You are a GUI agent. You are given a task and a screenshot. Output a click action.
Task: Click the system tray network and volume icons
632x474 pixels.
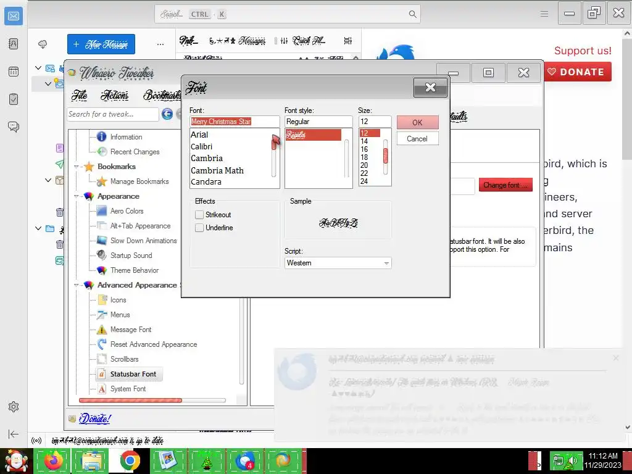point(567,460)
